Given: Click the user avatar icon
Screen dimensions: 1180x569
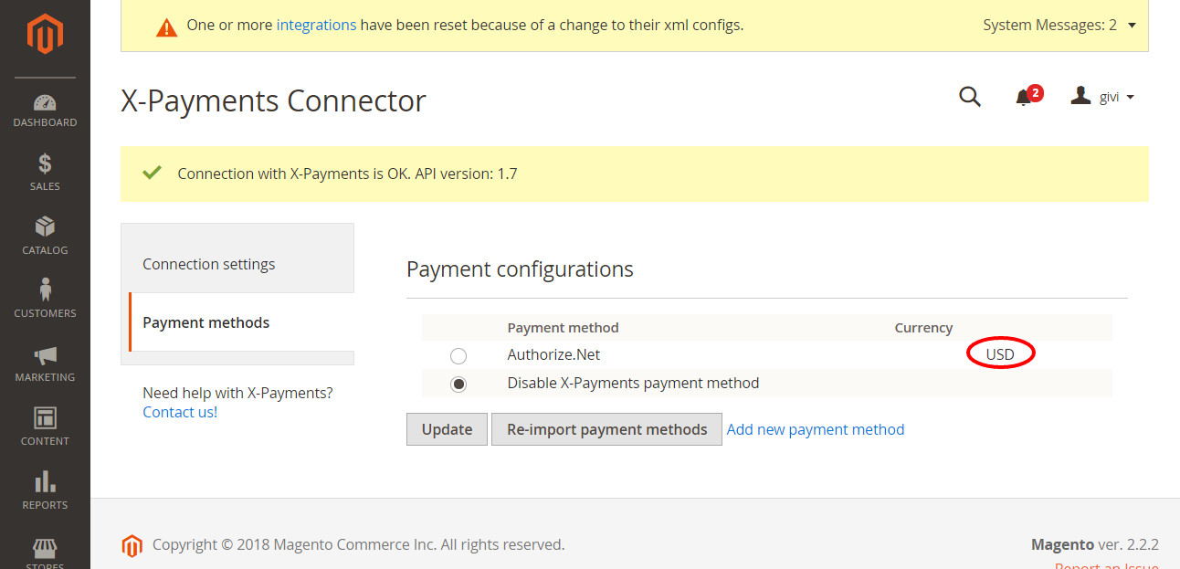Looking at the screenshot, I should tap(1081, 96).
